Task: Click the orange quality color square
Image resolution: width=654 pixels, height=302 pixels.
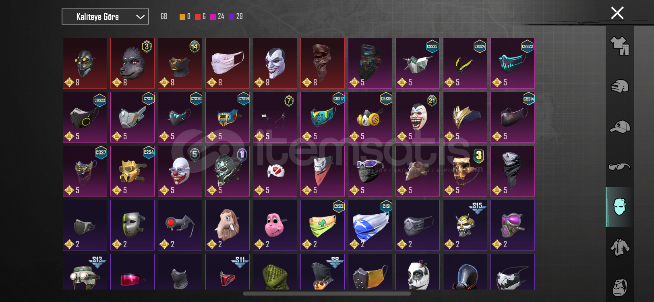Action: click(x=182, y=17)
